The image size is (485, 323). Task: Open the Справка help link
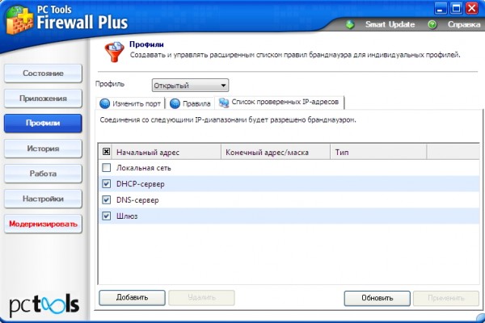click(x=464, y=24)
